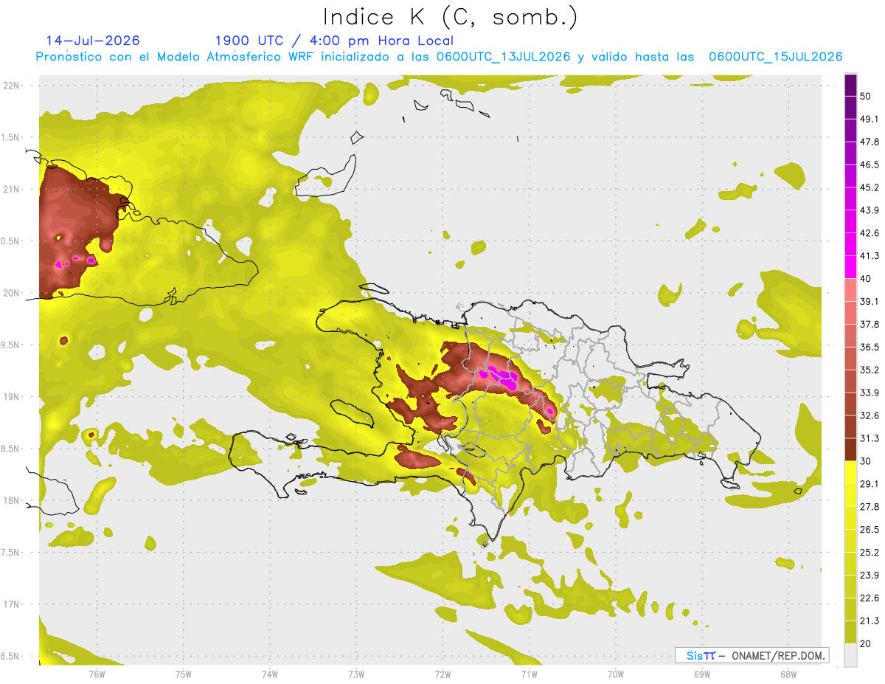Click the colorbar value "40"
This screenshot has width=885, height=684.
click(867, 279)
